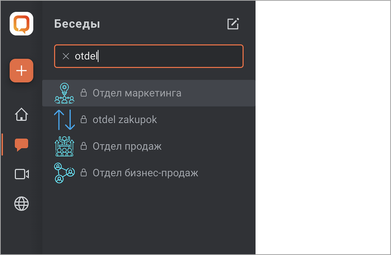391x255 pixels.
Task: Open the 'Отдел маркетинга' conversation
Action: coord(137,93)
